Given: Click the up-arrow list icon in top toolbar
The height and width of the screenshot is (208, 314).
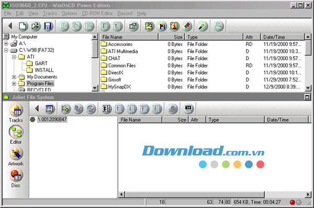Looking at the screenshot, I should point(117,26).
